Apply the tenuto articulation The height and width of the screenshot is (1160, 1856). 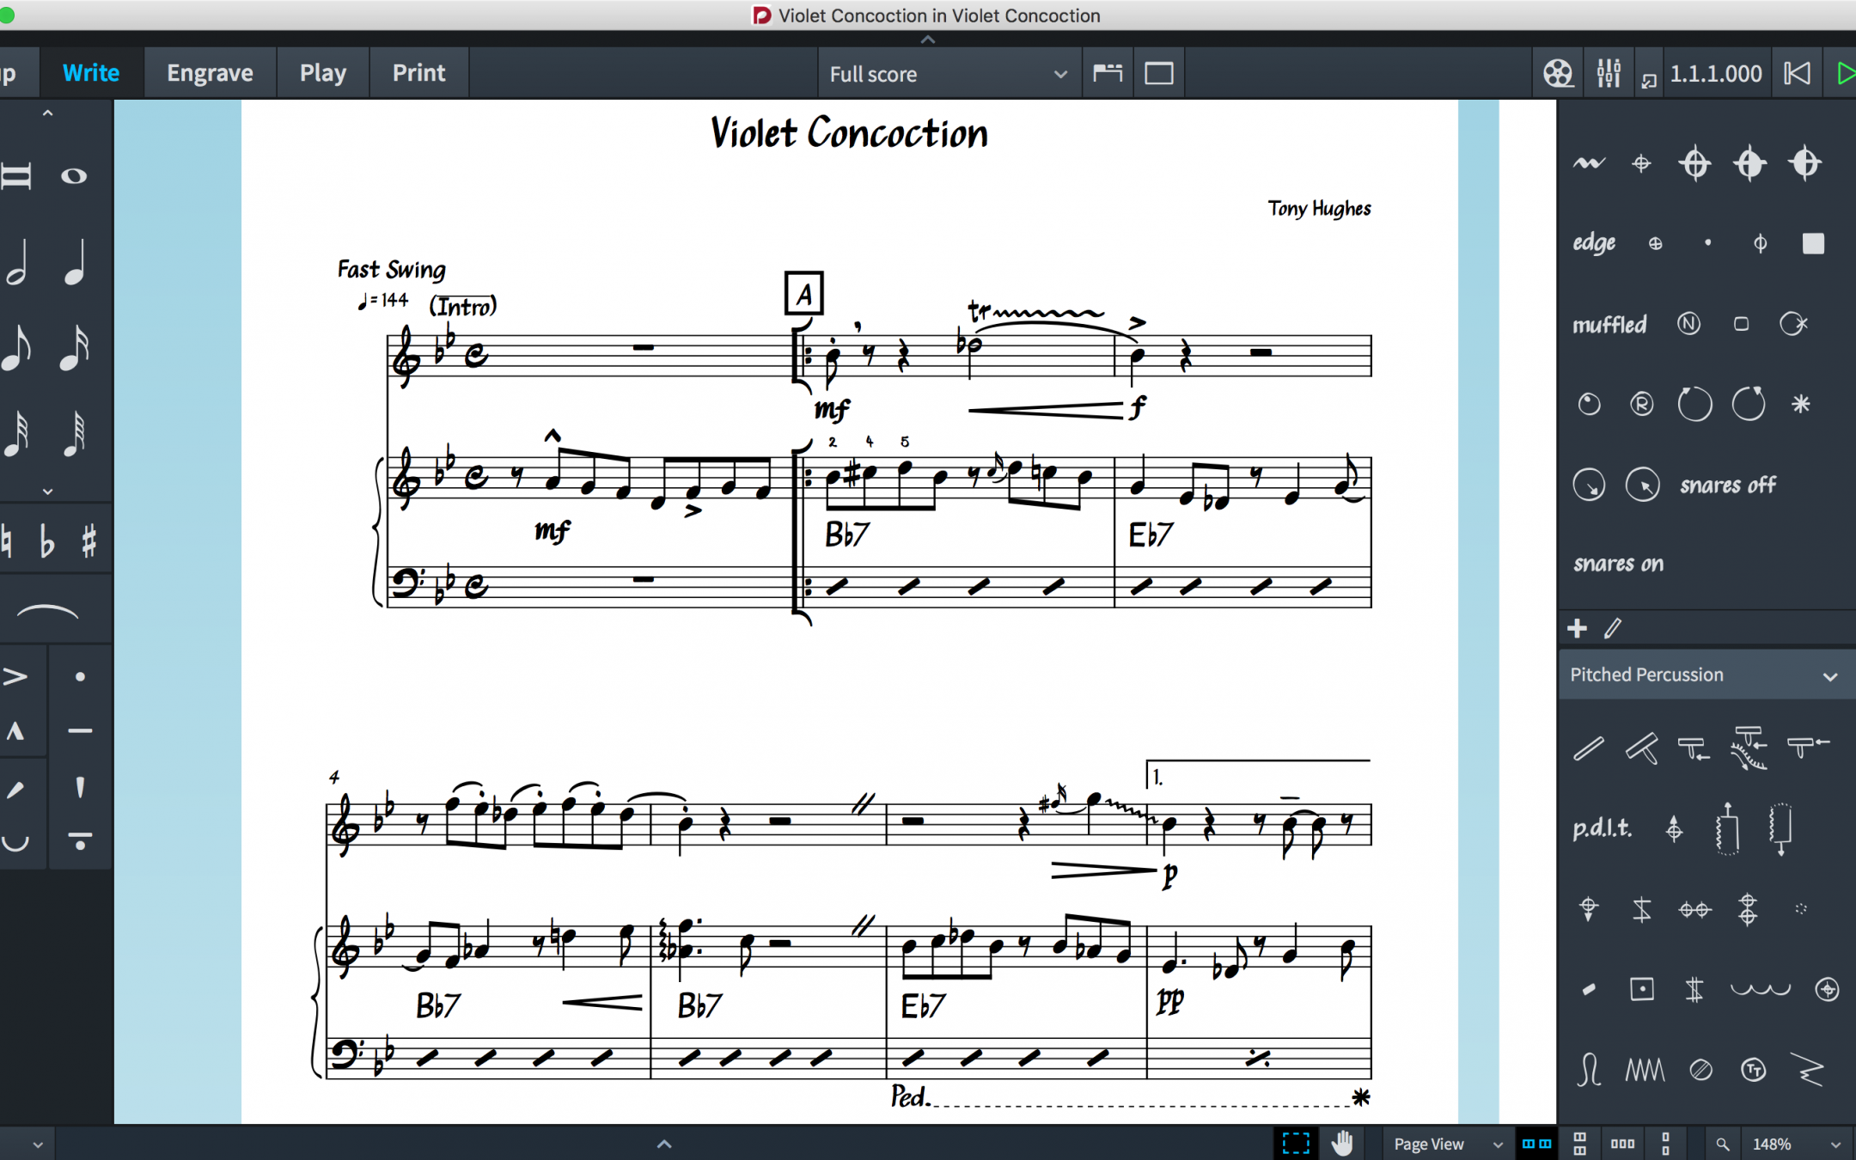pyautogui.click(x=80, y=731)
